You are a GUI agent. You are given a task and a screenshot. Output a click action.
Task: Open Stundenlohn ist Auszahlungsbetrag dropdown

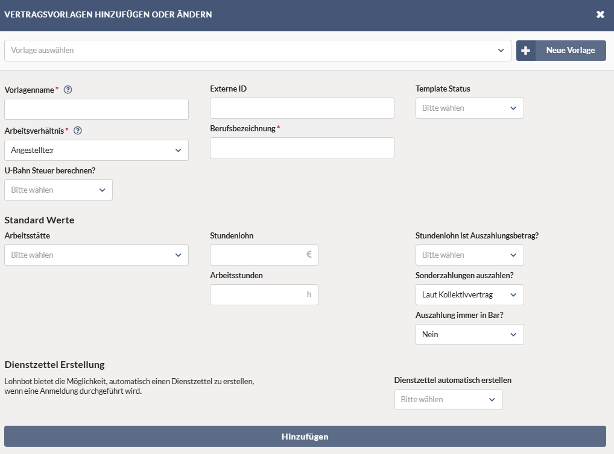click(469, 255)
